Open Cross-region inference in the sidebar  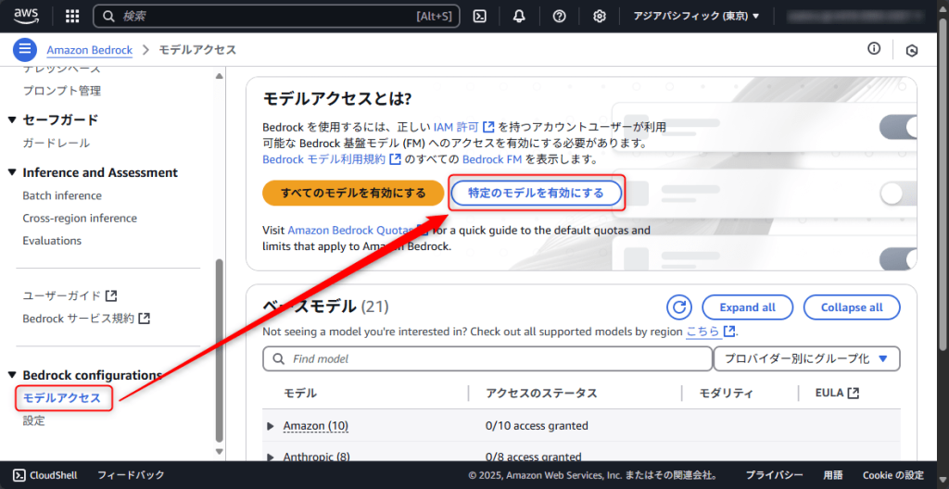pos(80,218)
